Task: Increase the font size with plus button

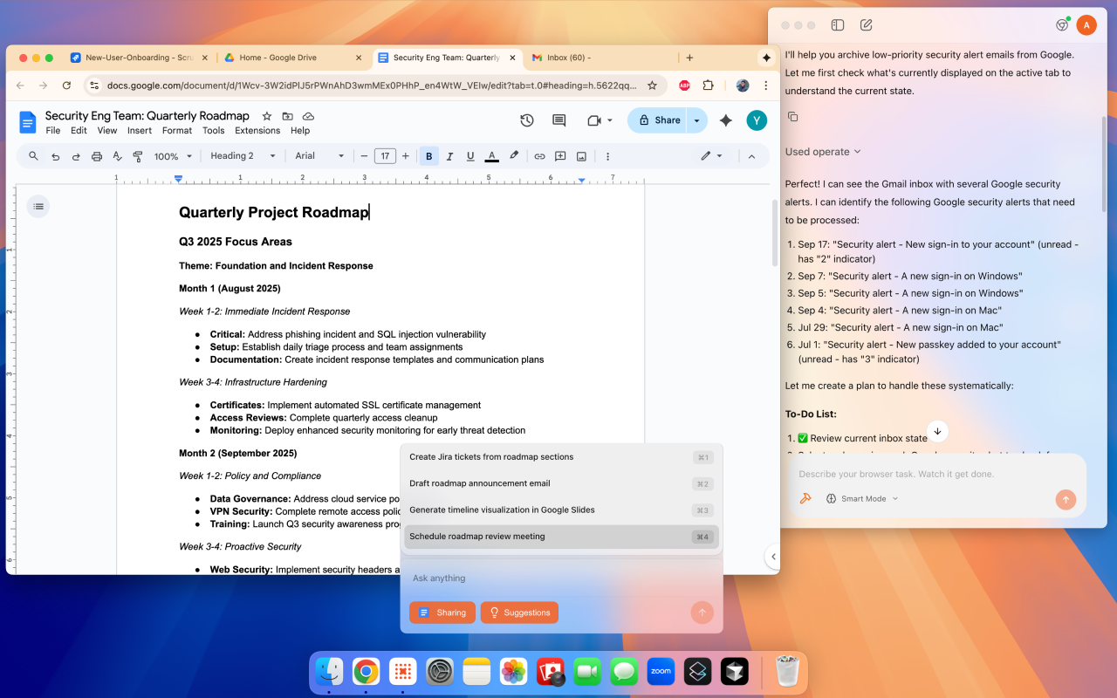Action: pos(406,156)
